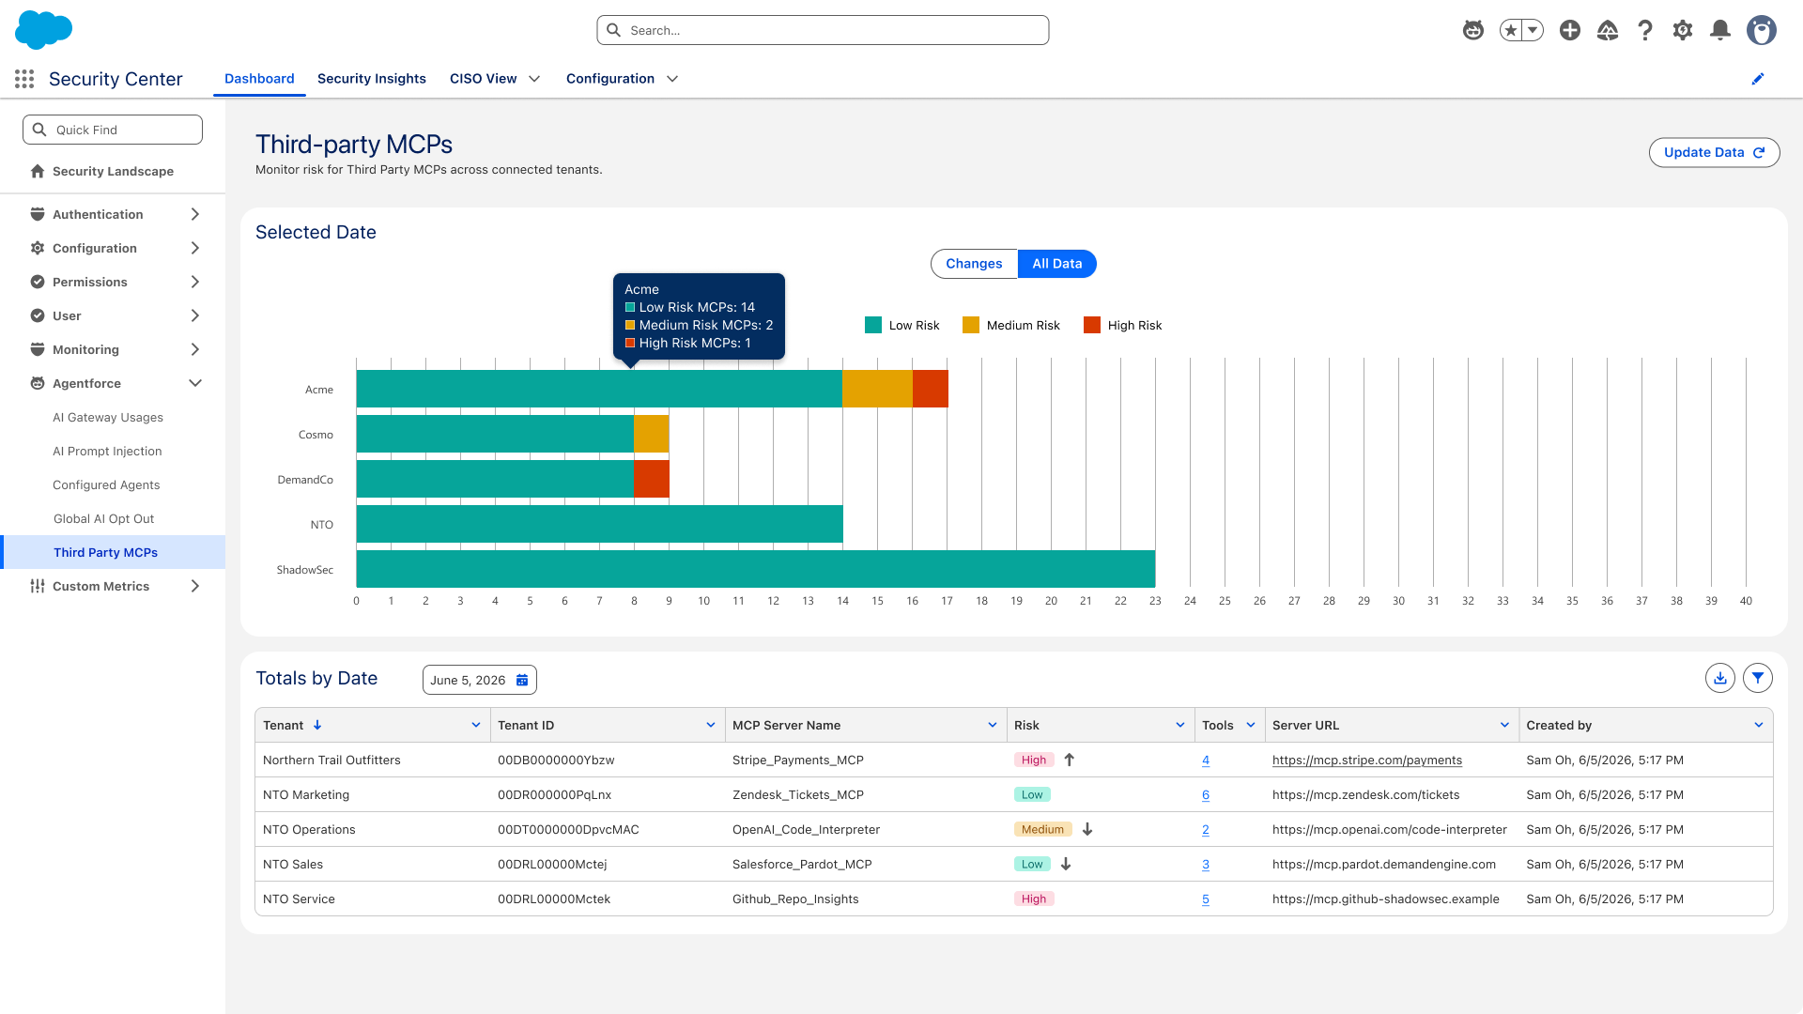This screenshot has height=1014, width=1803.
Task: Select the All Data toggle button
Action: [1057, 264]
